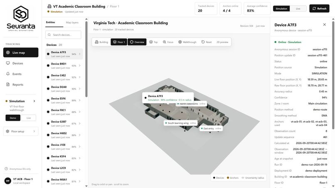The width and height of the screenshot is (335, 188).
Task: Click the Seuranta logo
Action: point(21,19)
